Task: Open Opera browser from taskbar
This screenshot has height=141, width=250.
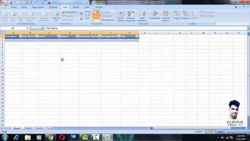Action: pos(62,137)
